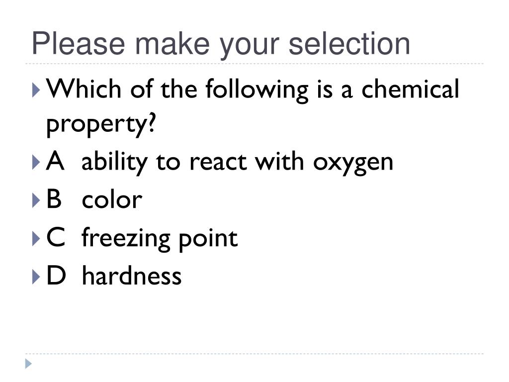The image size is (509, 382).
Task: Select answer letter B
Action: [54, 199]
